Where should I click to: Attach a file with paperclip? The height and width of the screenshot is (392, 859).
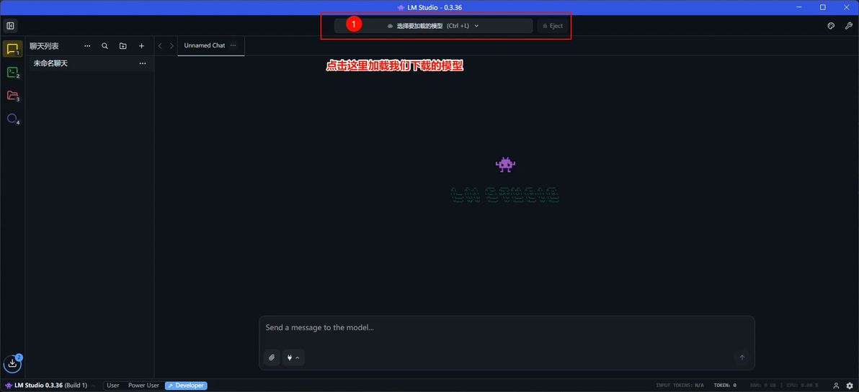(272, 357)
